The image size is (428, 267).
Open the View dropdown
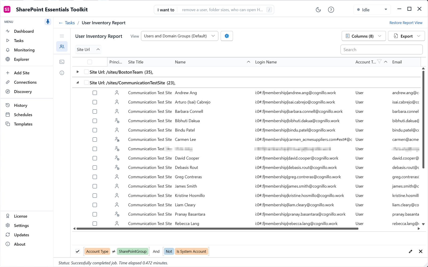(x=179, y=36)
